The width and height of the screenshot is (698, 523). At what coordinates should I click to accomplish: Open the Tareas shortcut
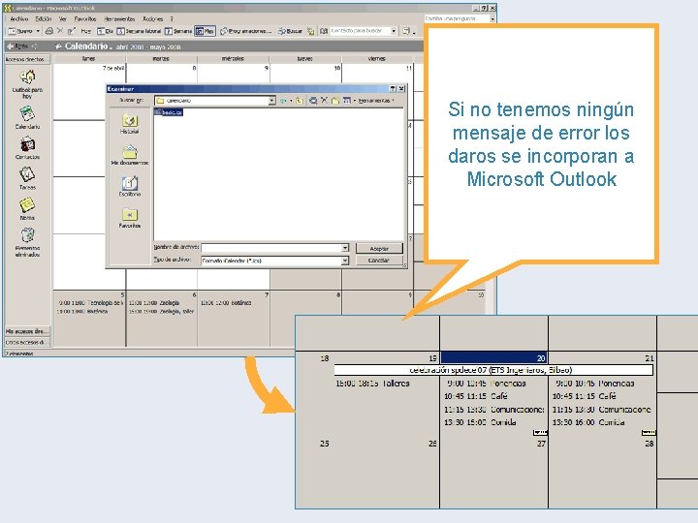[x=27, y=178]
